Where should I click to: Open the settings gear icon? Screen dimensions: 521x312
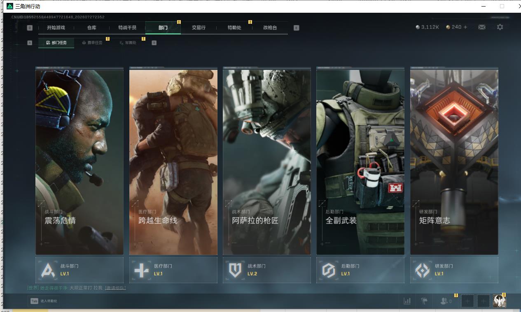[500, 27]
